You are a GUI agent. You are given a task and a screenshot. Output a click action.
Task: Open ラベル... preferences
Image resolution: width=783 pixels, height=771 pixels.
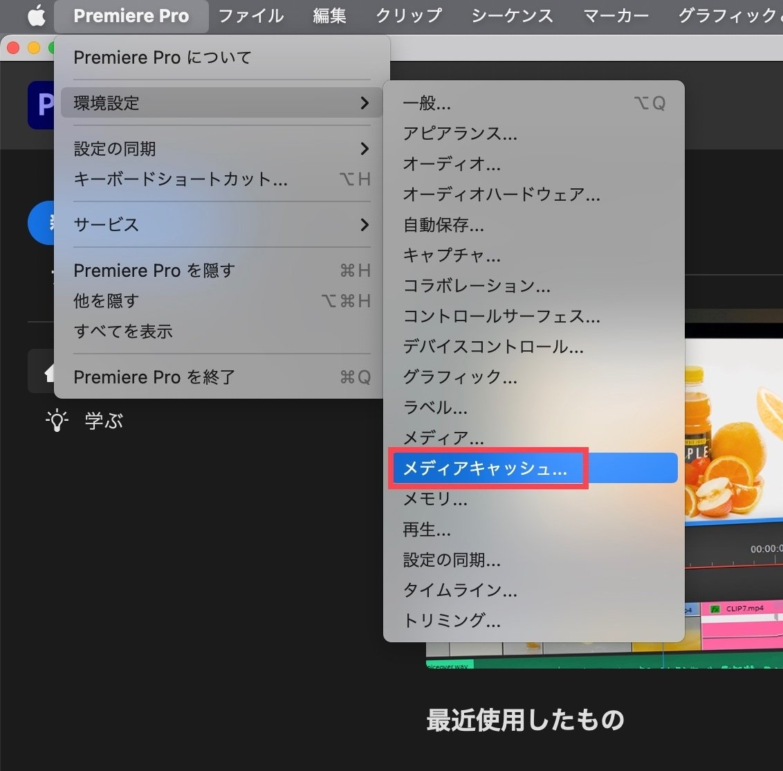point(533,407)
